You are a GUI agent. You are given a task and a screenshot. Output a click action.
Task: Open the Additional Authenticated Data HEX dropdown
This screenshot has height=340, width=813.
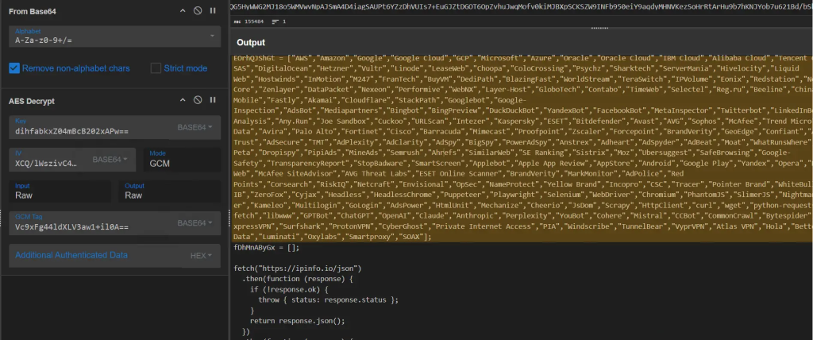tap(201, 255)
